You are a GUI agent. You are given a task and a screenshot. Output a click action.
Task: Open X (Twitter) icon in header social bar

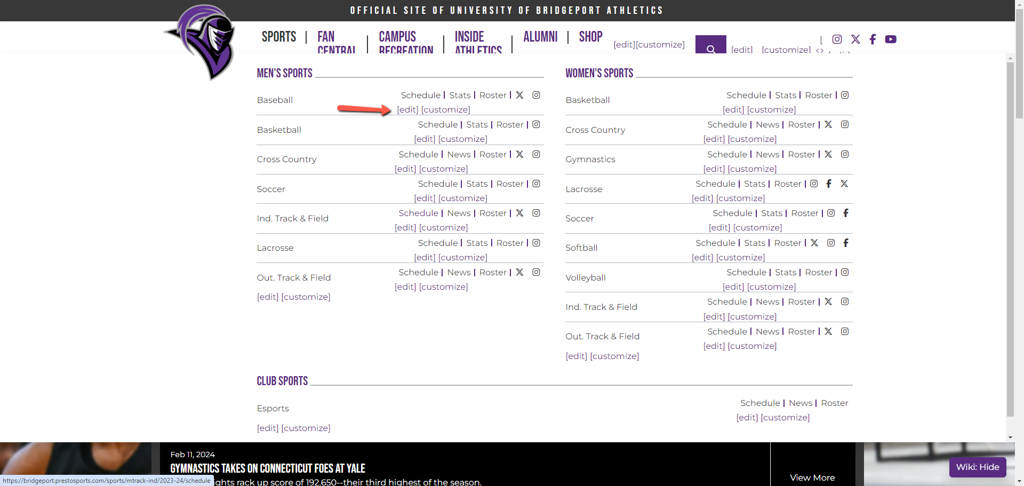(855, 39)
